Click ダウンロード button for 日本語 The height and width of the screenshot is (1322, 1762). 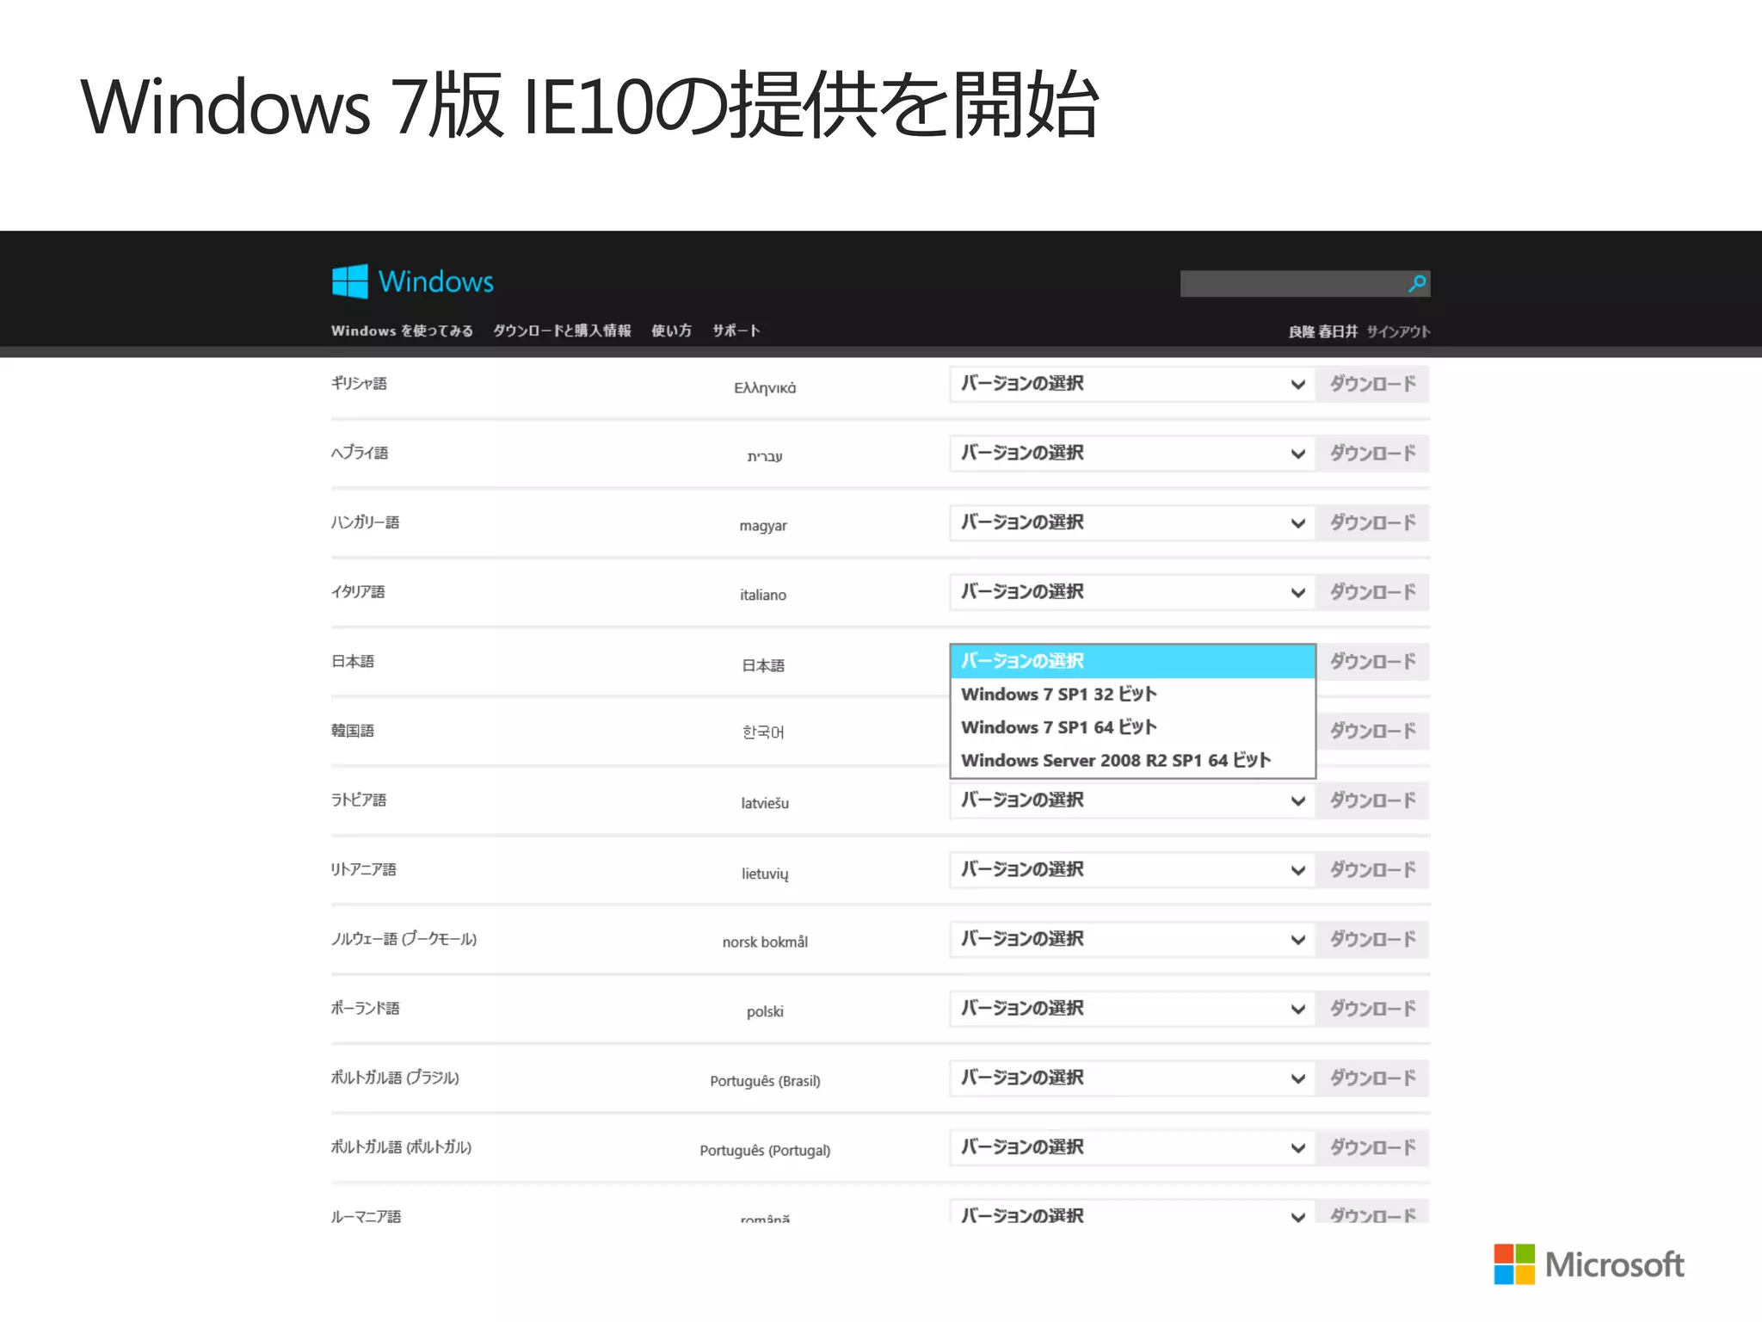pos(1373,662)
